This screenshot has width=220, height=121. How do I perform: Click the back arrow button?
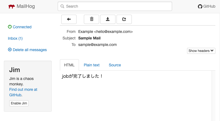point(69,19)
